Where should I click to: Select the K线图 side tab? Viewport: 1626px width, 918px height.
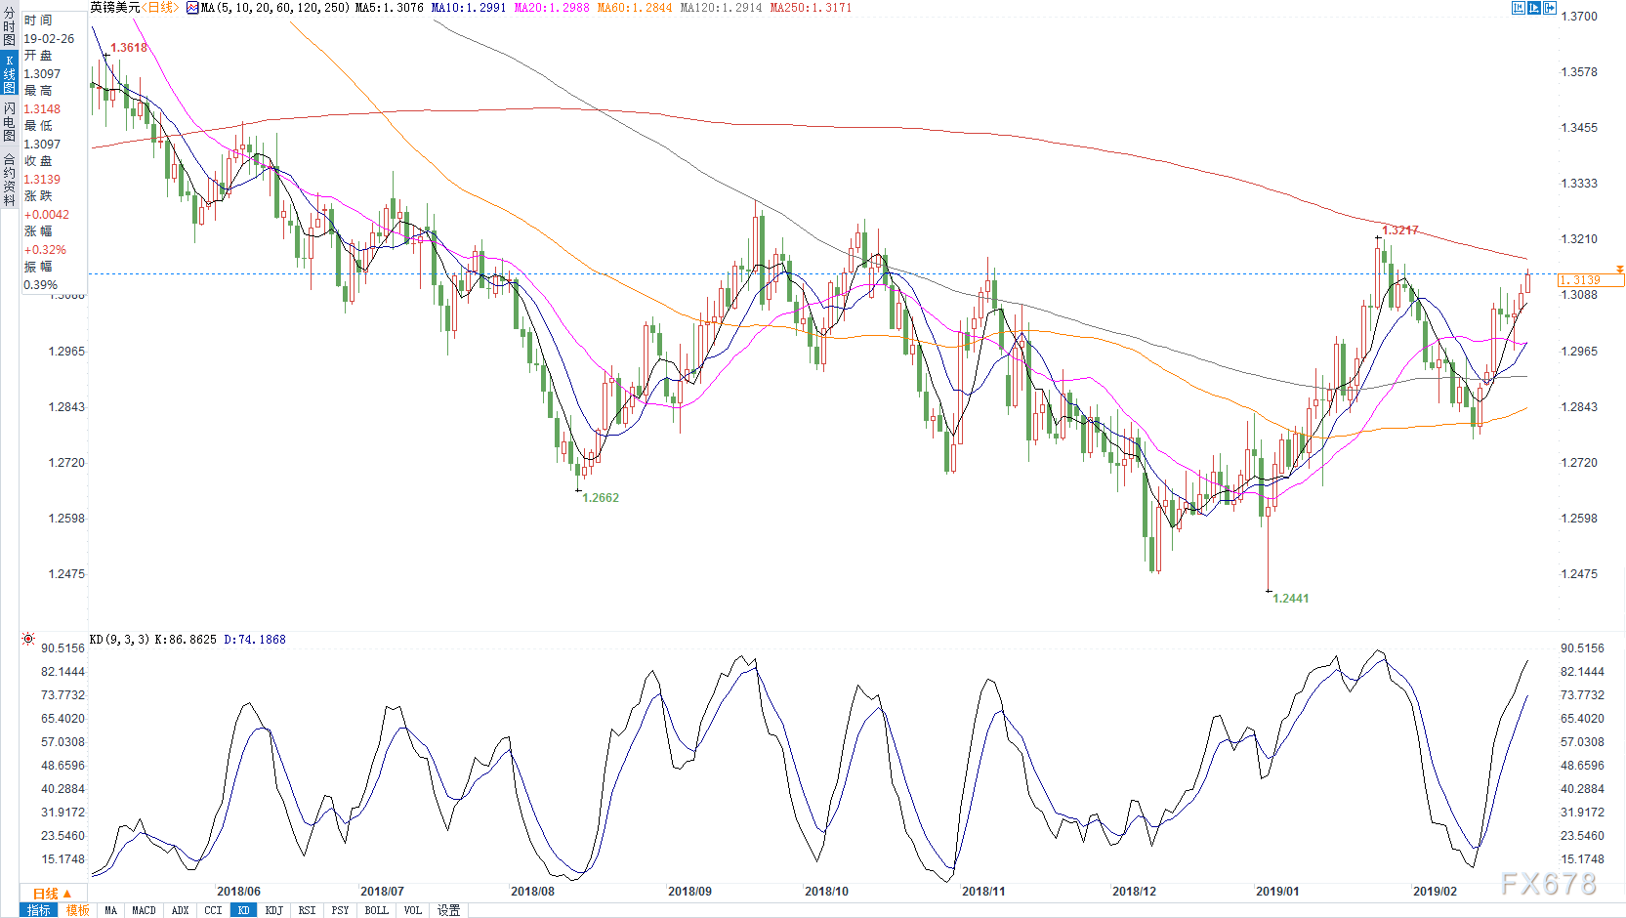coord(9,73)
